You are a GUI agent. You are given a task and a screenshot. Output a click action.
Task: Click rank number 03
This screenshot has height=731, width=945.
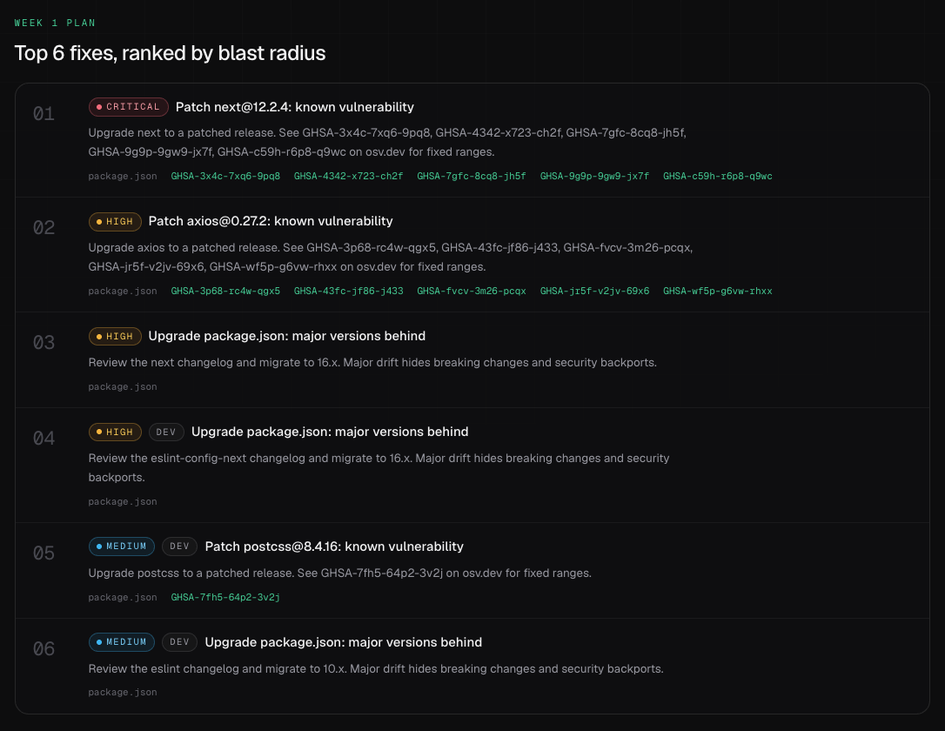(x=44, y=342)
